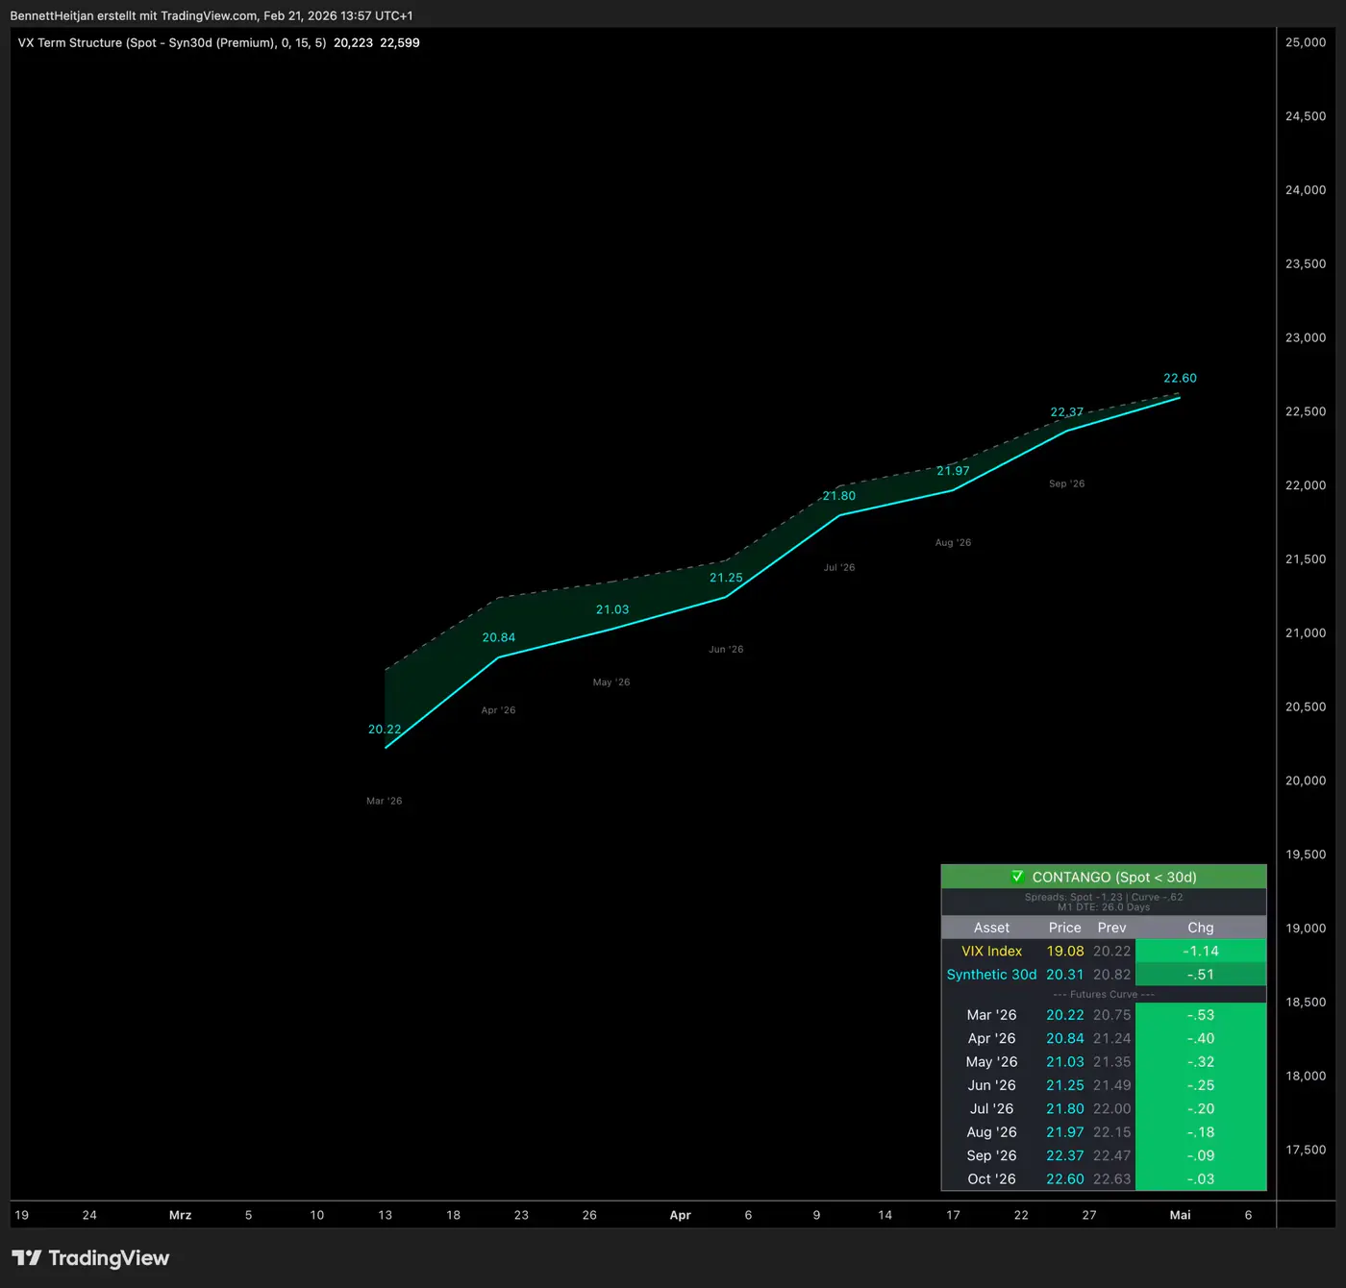Click the "CONTANGO (Spot < 30d)" table header
The width and height of the screenshot is (1346, 1288).
pyautogui.click(x=1104, y=877)
